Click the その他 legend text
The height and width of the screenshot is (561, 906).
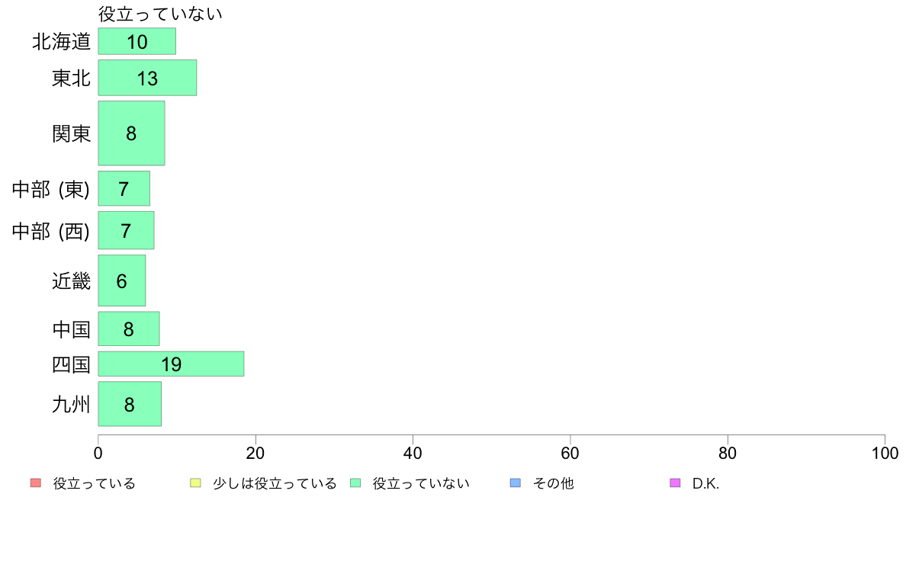click(553, 483)
